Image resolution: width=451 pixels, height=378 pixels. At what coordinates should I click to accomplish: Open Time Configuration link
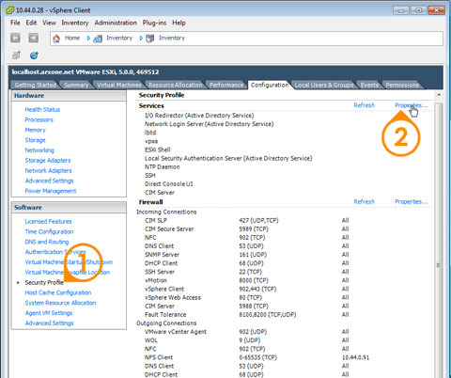49,231
